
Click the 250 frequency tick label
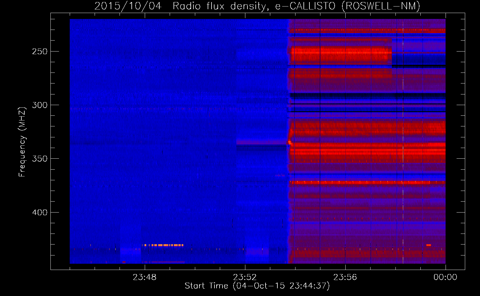pyautogui.click(x=40, y=52)
